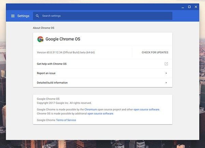Close the Settings window

[196, 7]
